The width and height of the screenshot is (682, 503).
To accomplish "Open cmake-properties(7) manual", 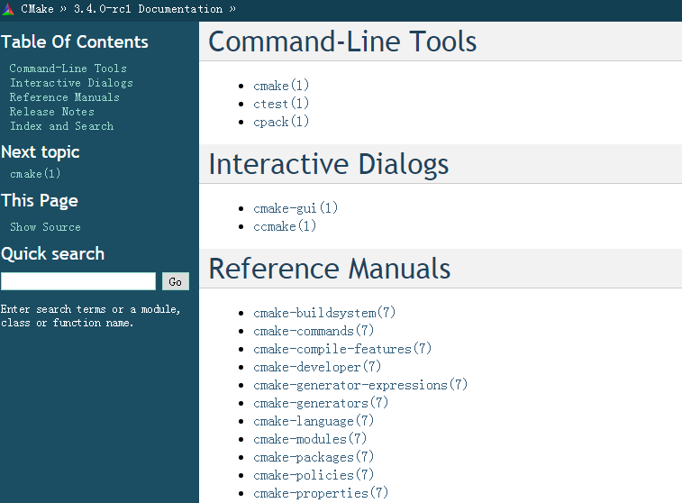I will (321, 493).
